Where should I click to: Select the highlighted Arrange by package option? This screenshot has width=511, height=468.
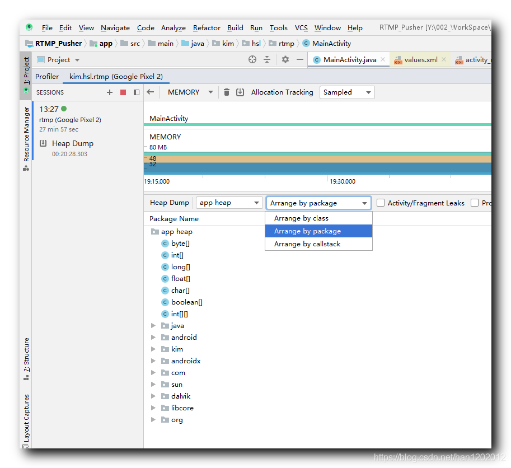(x=318, y=231)
